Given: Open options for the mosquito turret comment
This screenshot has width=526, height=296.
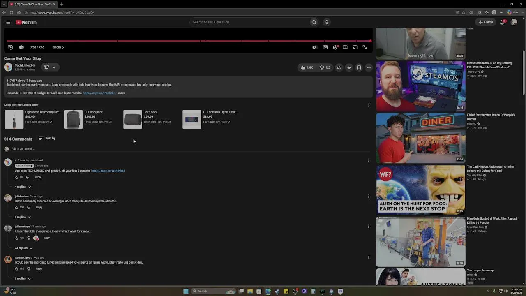Looking at the screenshot, I should (369, 258).
